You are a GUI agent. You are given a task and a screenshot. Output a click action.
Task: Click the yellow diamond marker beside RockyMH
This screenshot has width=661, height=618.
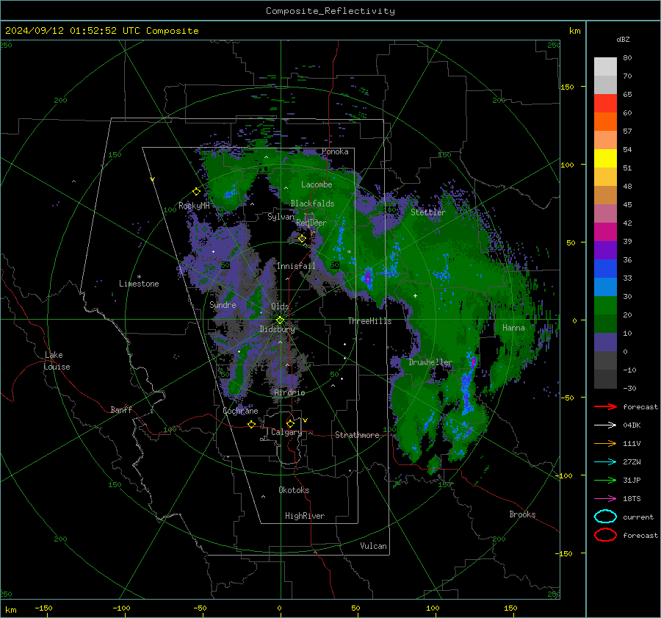pyautogui.click(x=196, y=192)
